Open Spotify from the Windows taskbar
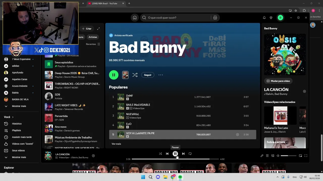This screenshot has height=181, width=323. (180, 177)
